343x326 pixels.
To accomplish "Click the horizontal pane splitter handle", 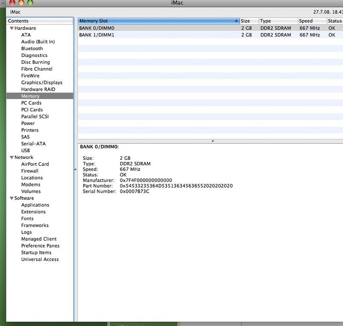I will point(213,141).
